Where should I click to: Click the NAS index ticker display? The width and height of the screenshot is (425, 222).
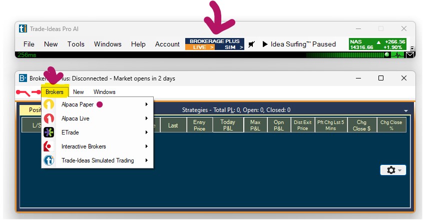[x=377, y=44]
